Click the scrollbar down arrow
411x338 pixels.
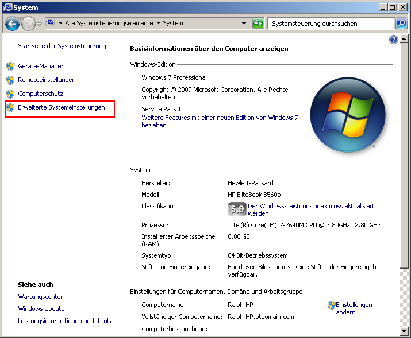404,331
